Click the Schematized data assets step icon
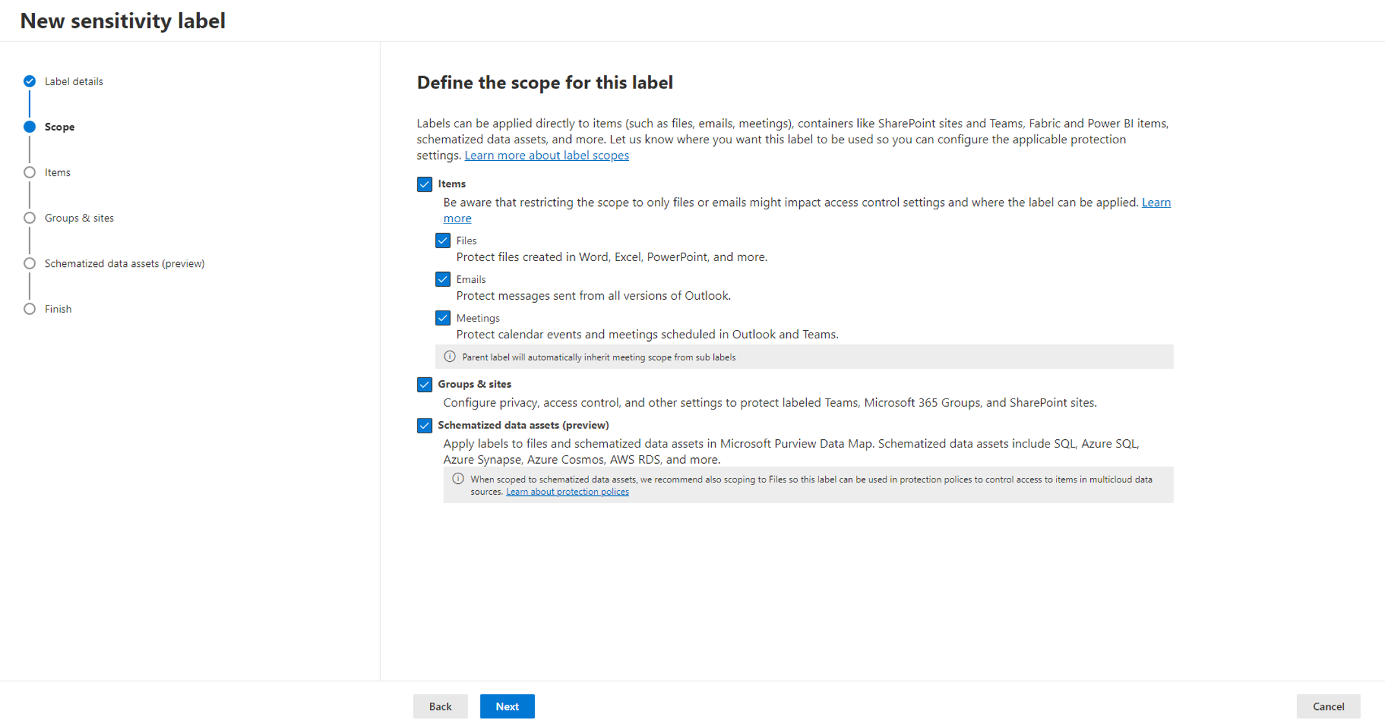The width and height of the screenshot is (1385, 726). pyautogui.click(x=29, y=263)
